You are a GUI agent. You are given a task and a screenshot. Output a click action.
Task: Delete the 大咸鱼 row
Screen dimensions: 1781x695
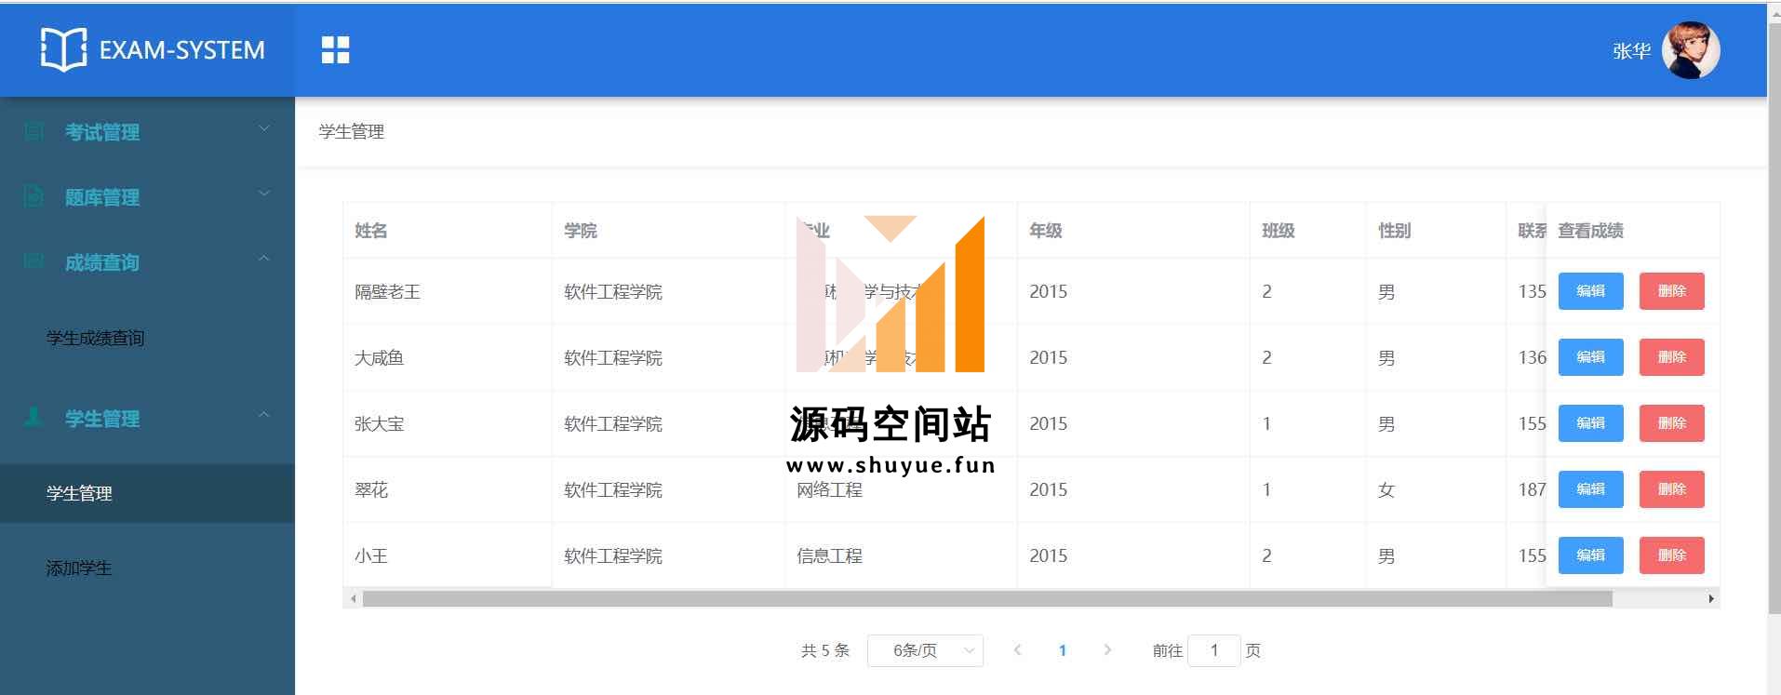click(1671, 357)
